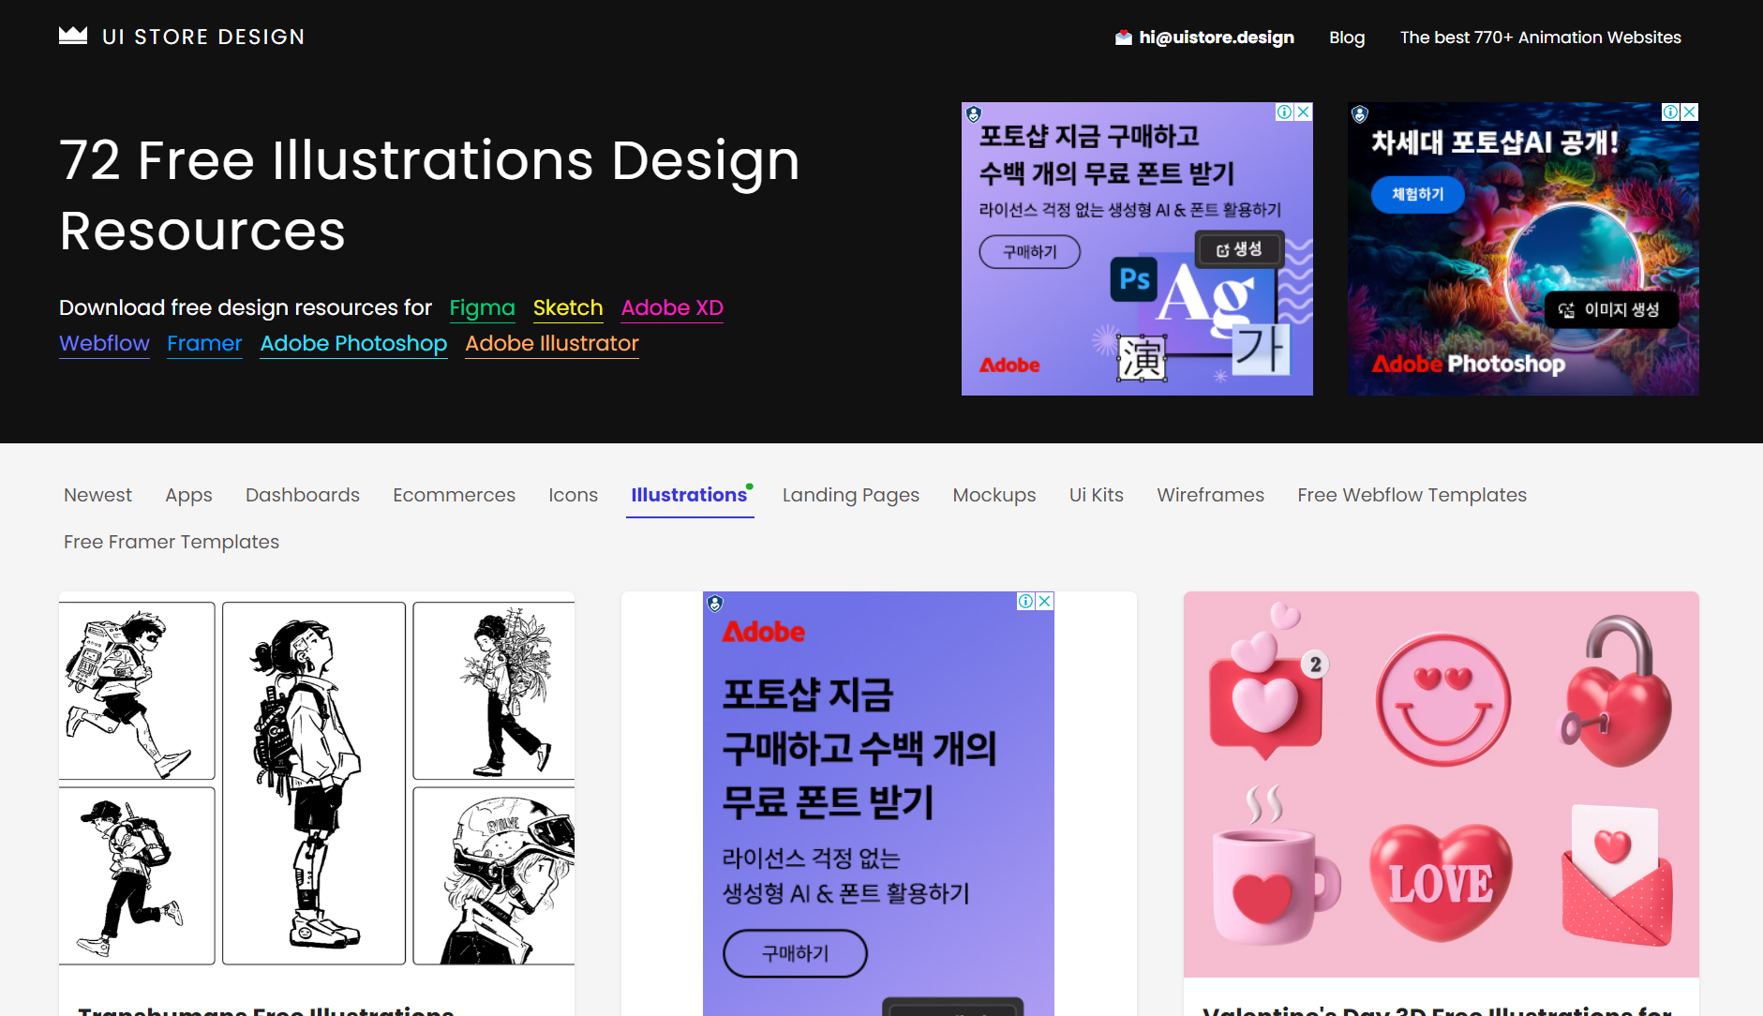
Task: Click privacy shield icon on Photoshop AI ad
Action: (x=1360, y=114)
